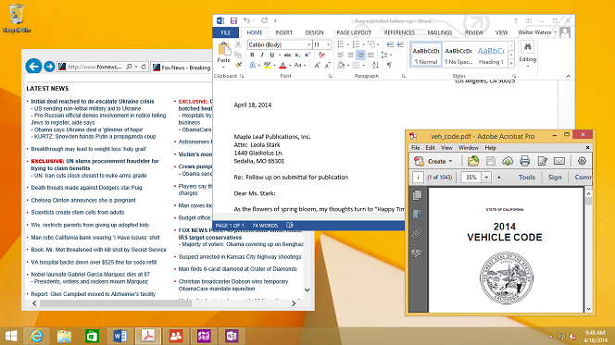
Task: Click the Shading paint bucket icon
Action: 341,65
